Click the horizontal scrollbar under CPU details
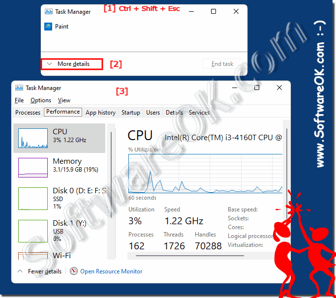 point(189,256)
